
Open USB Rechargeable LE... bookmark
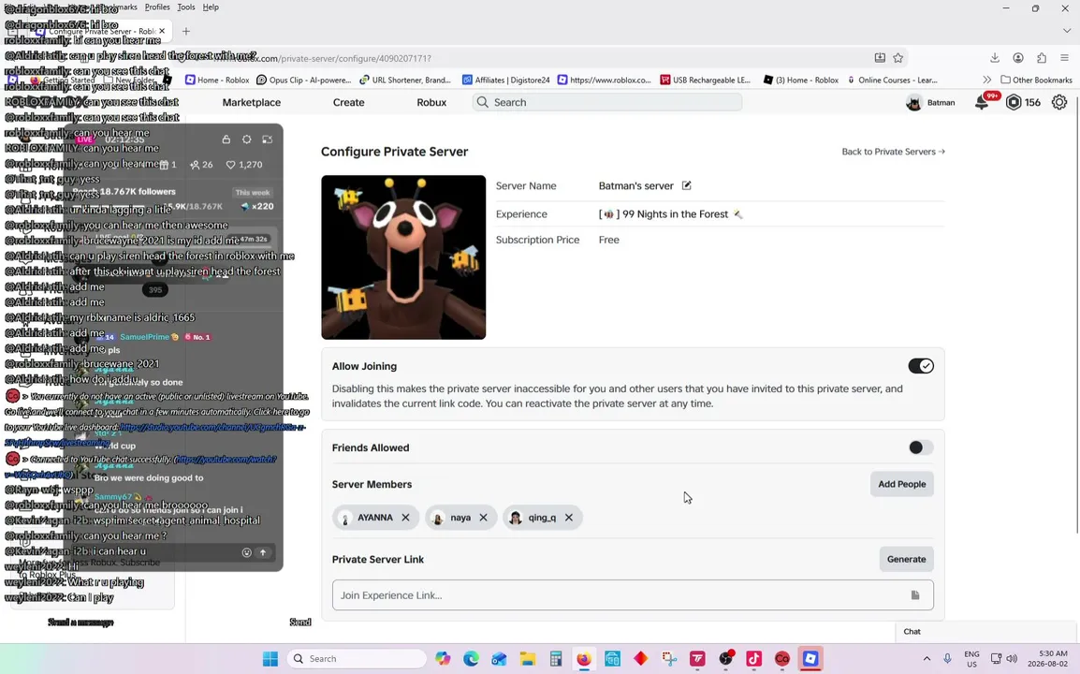click(706, 80)
